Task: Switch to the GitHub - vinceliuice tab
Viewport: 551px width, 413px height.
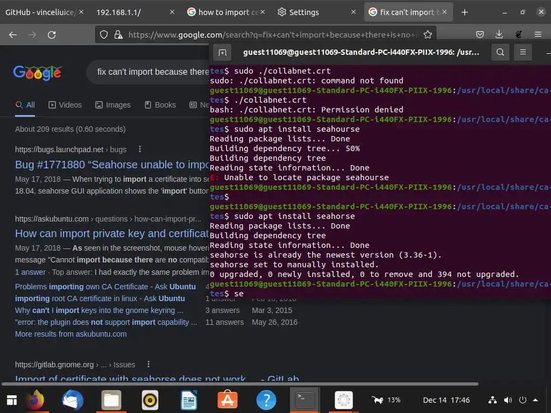Action: tap(39, 12)
